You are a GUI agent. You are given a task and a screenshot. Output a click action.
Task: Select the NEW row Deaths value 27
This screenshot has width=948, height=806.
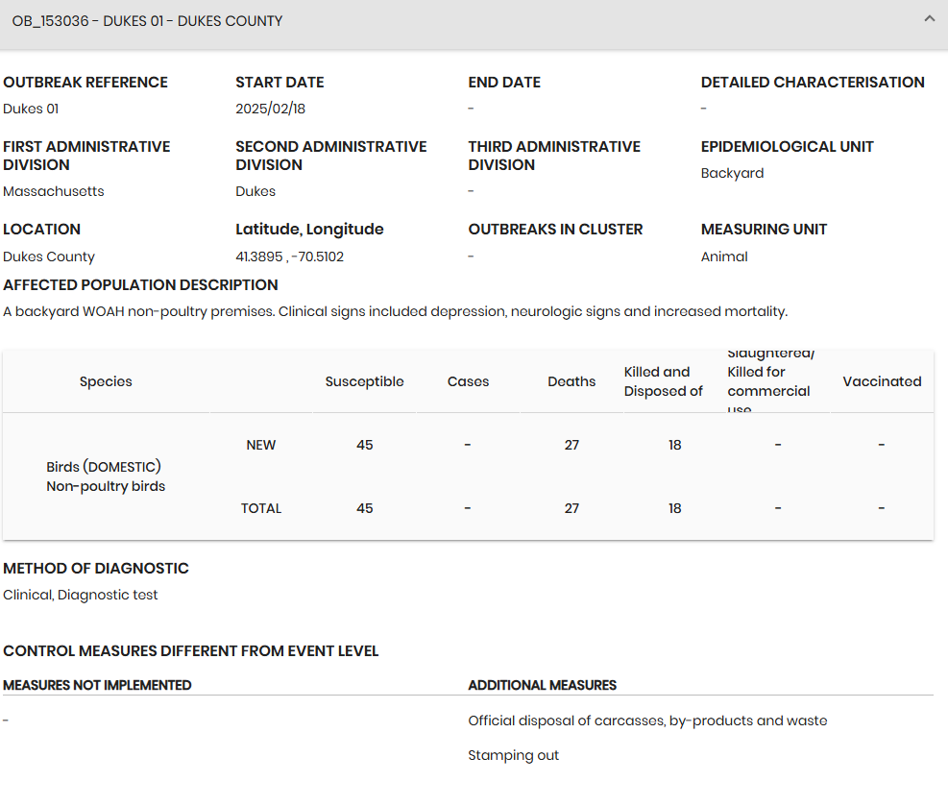pos(571,445)
